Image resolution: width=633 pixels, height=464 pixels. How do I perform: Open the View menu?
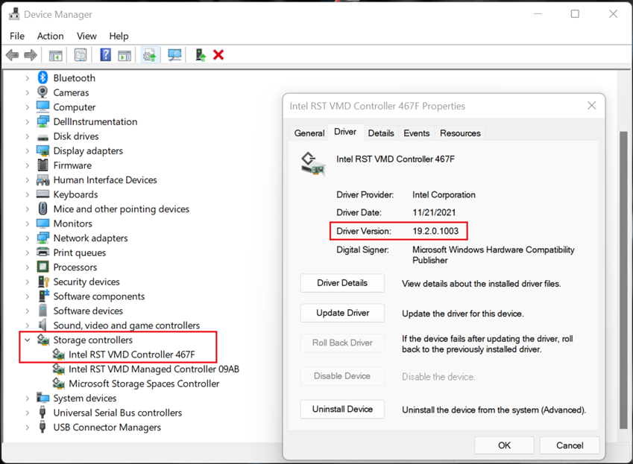[x=86, y=36]
